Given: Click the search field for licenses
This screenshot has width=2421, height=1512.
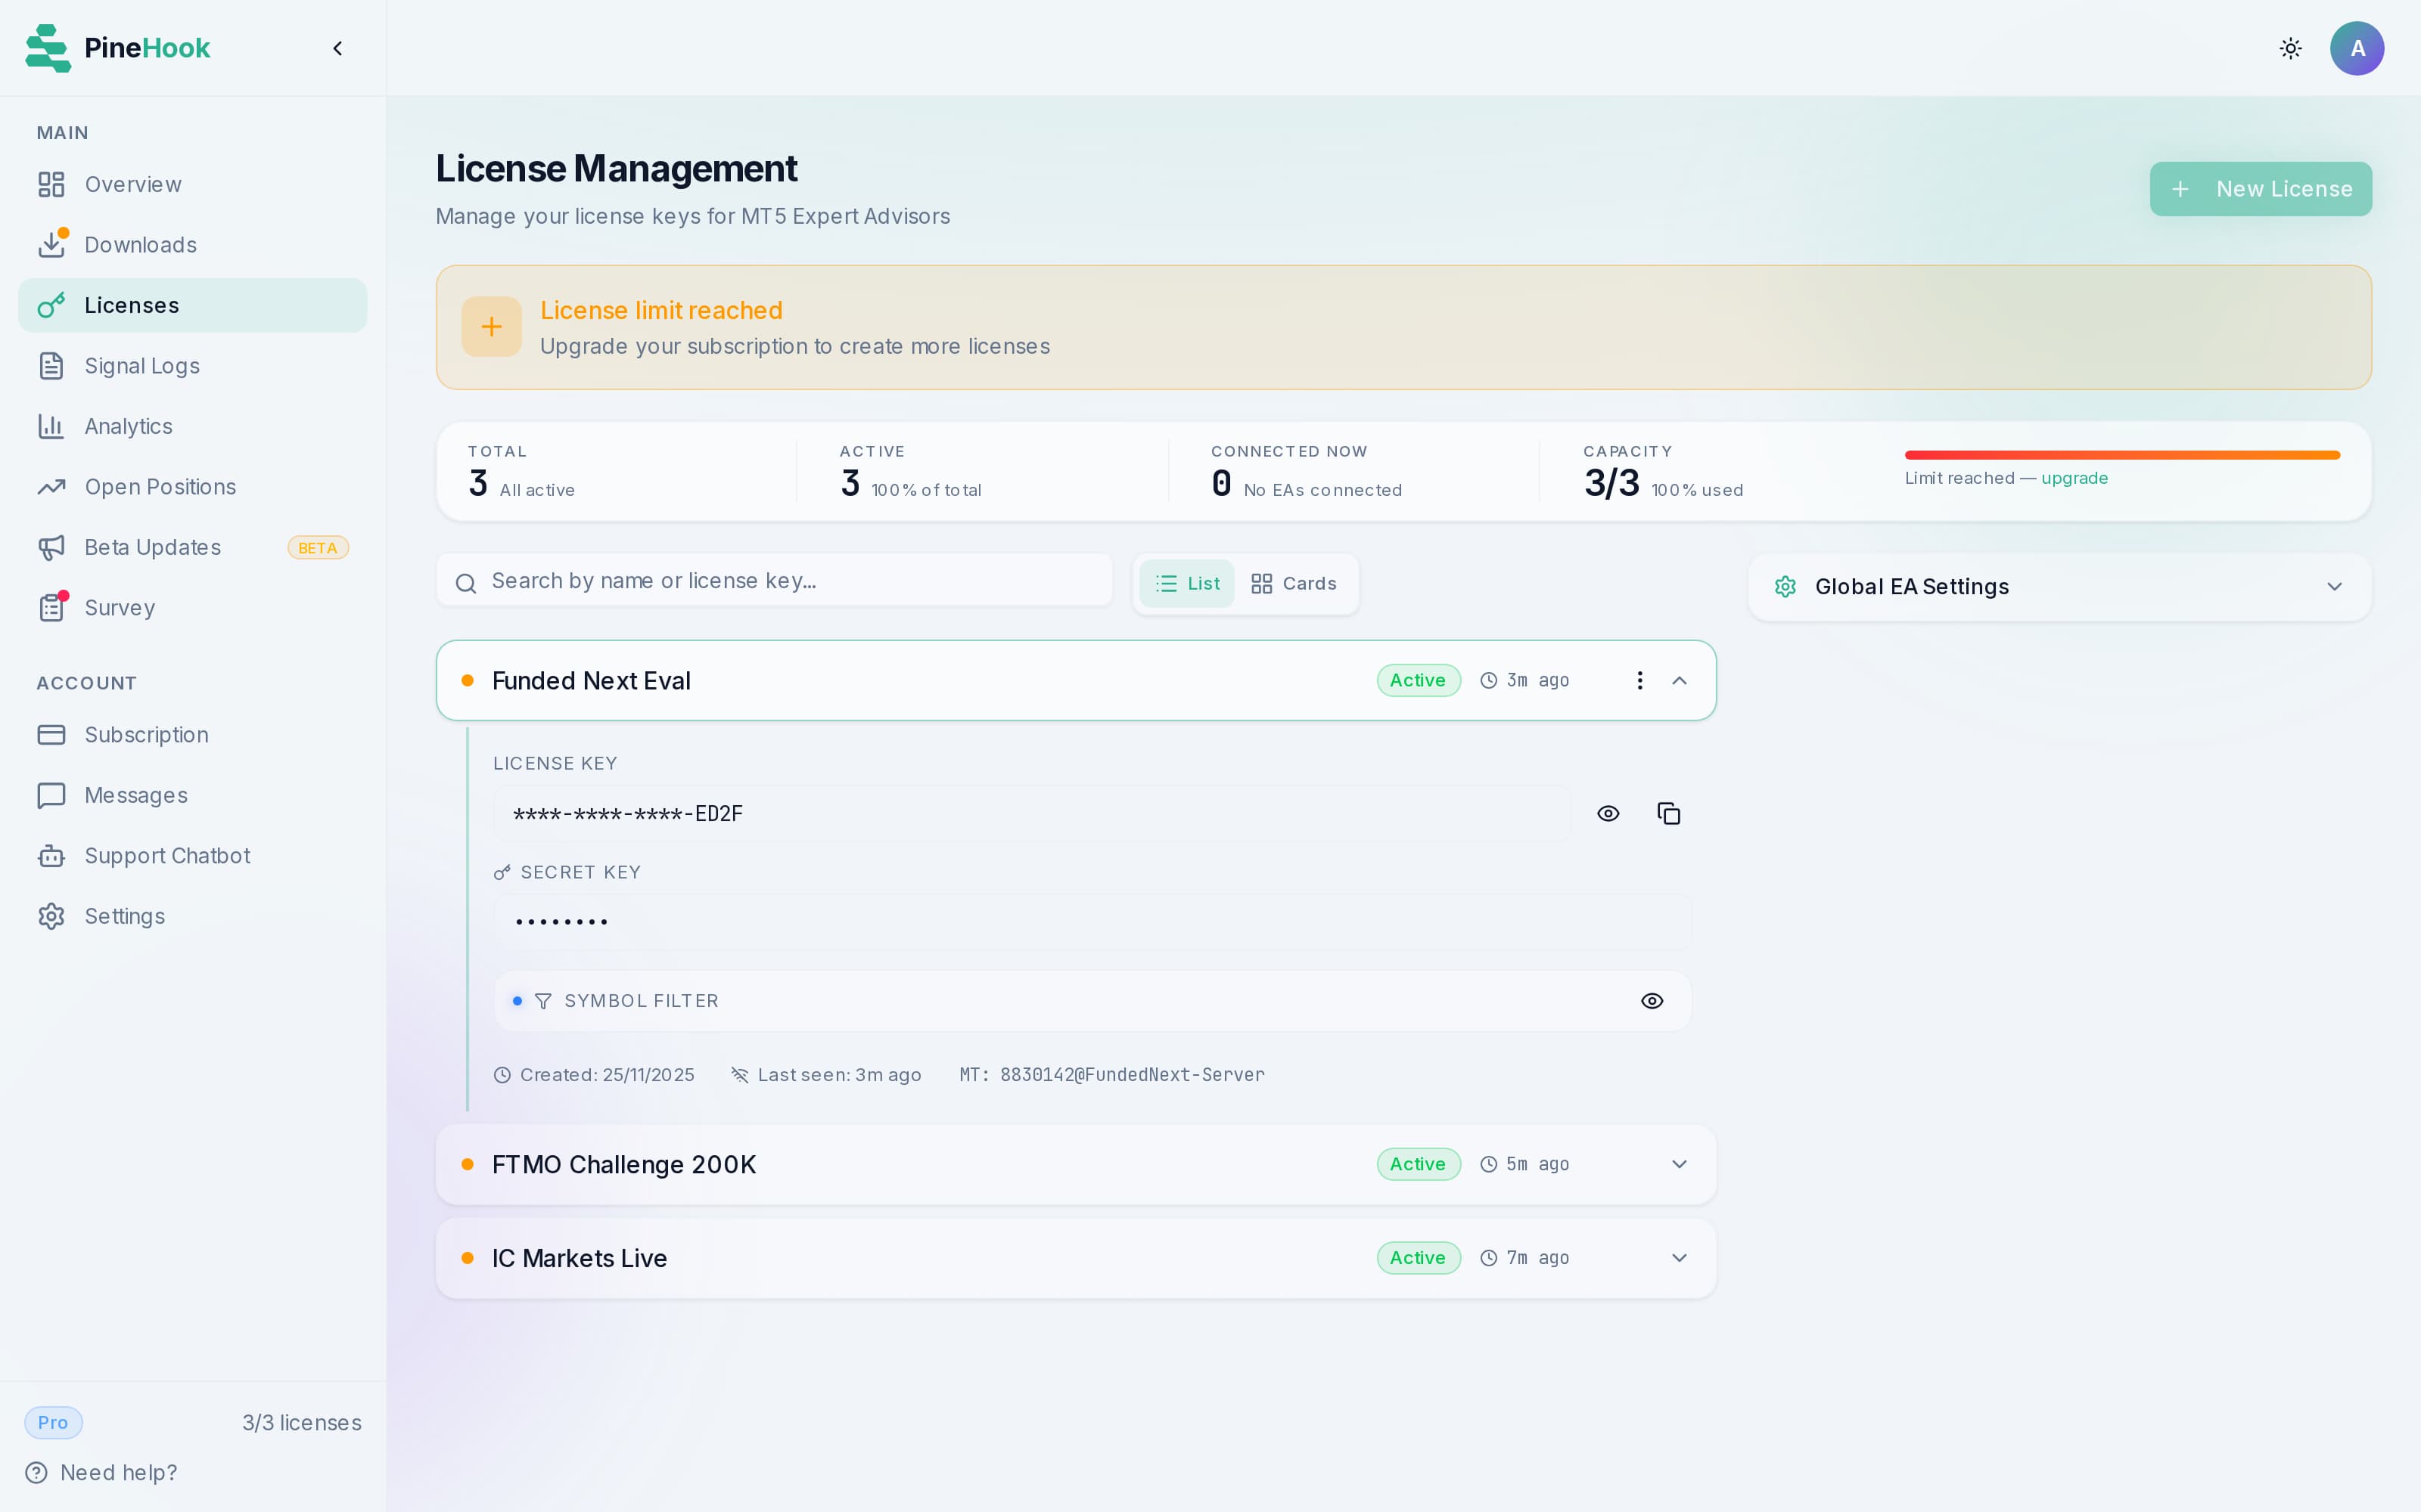Looking at the screenshot, I should click(x=774, y=581).
